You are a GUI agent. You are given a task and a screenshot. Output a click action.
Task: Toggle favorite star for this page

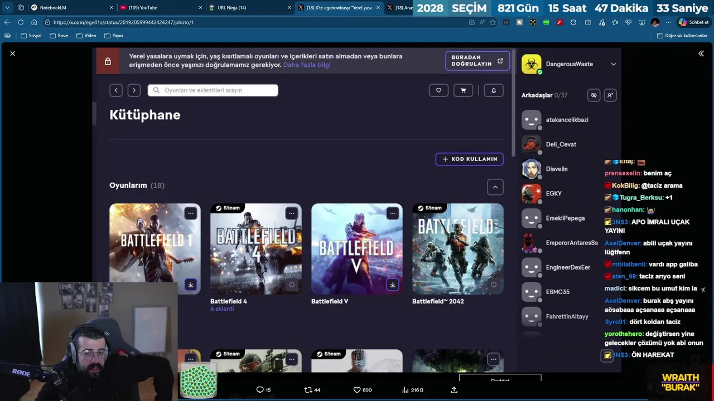point(493,22)
